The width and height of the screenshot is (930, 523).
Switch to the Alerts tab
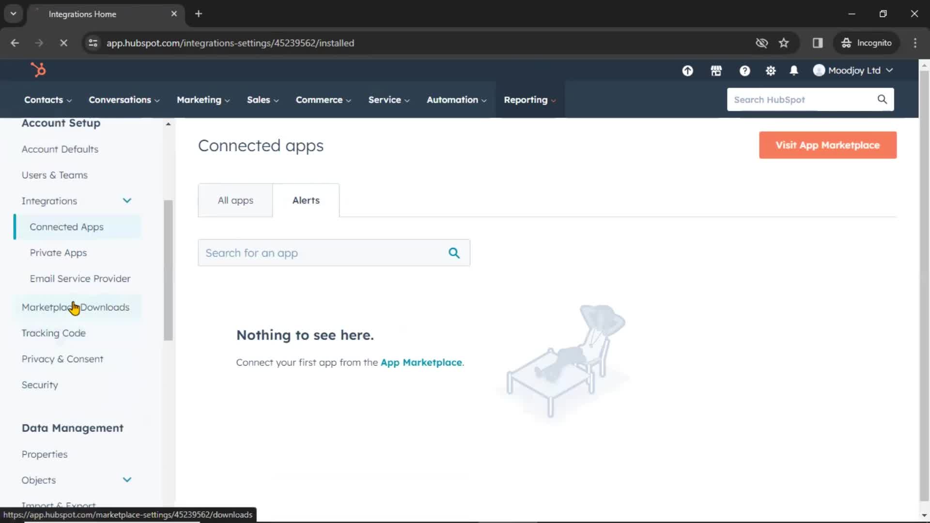tap(306, 200)
